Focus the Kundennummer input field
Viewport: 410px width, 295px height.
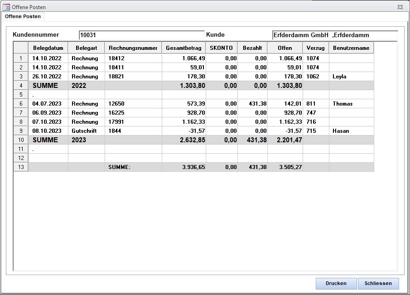coord(141,35)
